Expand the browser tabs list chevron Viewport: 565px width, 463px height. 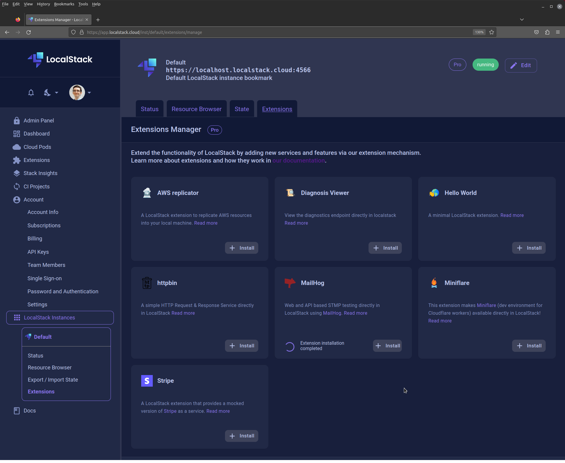(x=522, y=20)
